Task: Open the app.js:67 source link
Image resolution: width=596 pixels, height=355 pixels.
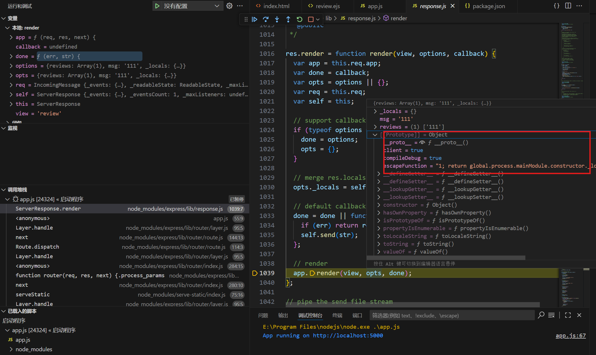Action: (571, 336)
